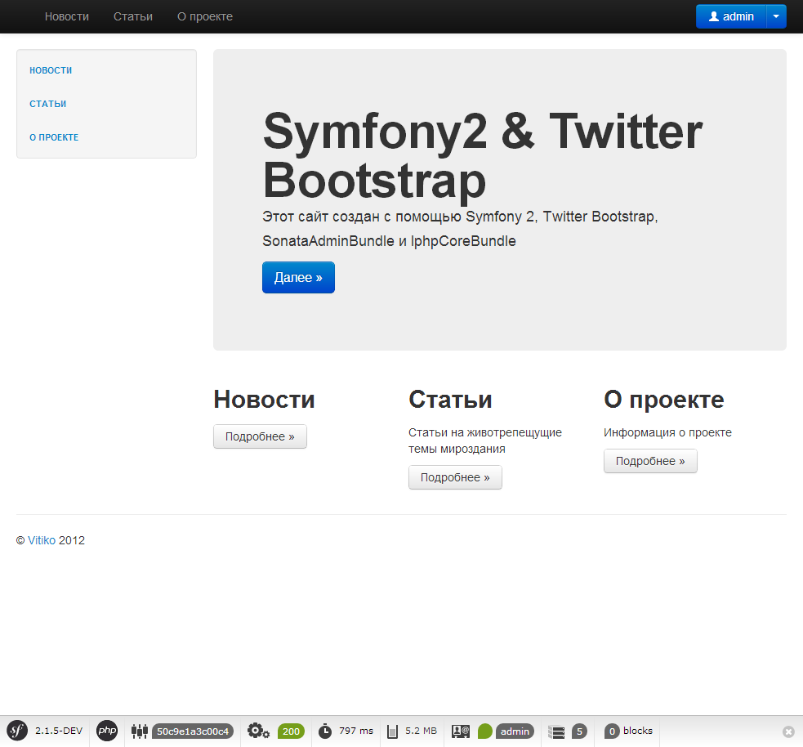Screen dimensions: 803x747
Task: Click the admin user button
Action: point(731,16)
